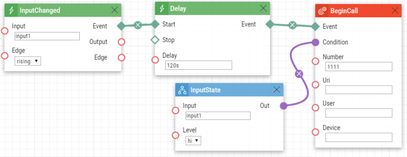
Task: Click the Number field containing 1111
Action: 359,67
